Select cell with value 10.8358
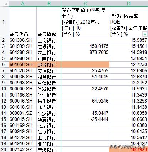 (129, 113)
